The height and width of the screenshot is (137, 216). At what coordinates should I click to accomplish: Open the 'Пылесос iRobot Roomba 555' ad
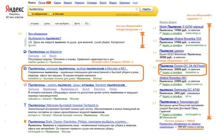[x=181, y=39]
